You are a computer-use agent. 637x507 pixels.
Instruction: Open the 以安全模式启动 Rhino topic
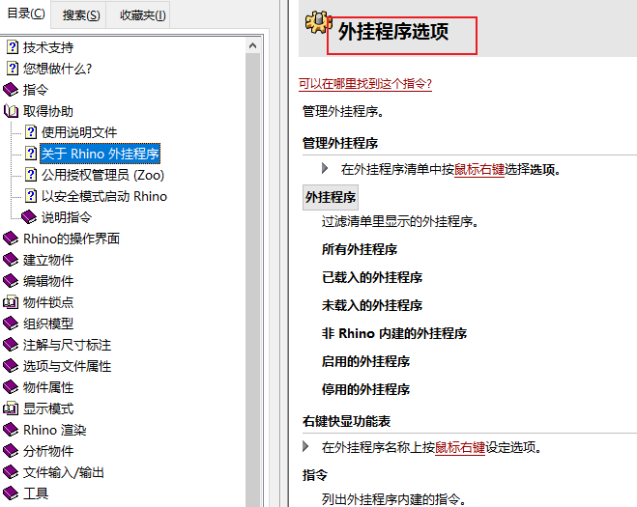coord(104,196)
